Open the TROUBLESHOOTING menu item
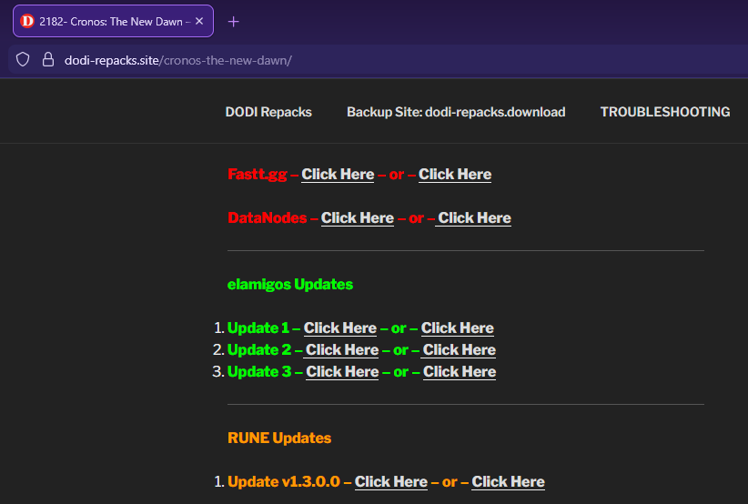 pos(665,112)
